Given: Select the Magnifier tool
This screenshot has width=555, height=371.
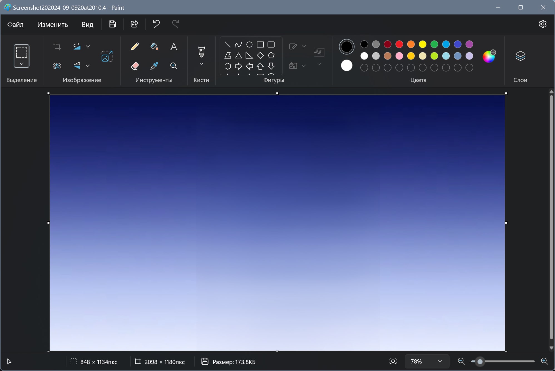Looking at the screenshot, I should [x=174, y=66].
